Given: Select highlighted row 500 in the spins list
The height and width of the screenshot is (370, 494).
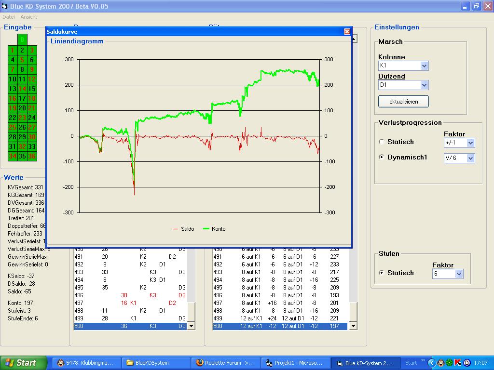Looking at the screenshot, I should 130,326.
